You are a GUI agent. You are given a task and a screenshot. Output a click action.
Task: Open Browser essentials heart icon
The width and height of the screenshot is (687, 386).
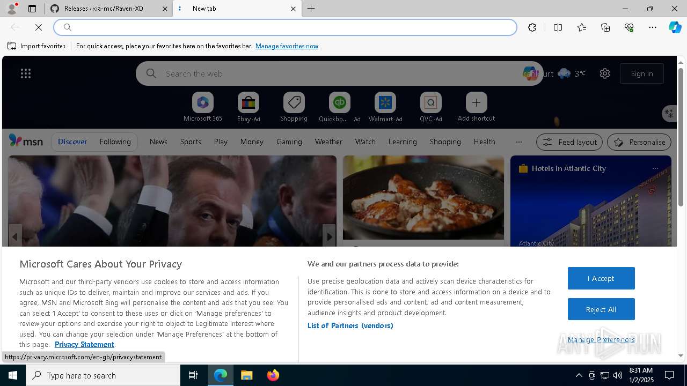coord(629,27)
